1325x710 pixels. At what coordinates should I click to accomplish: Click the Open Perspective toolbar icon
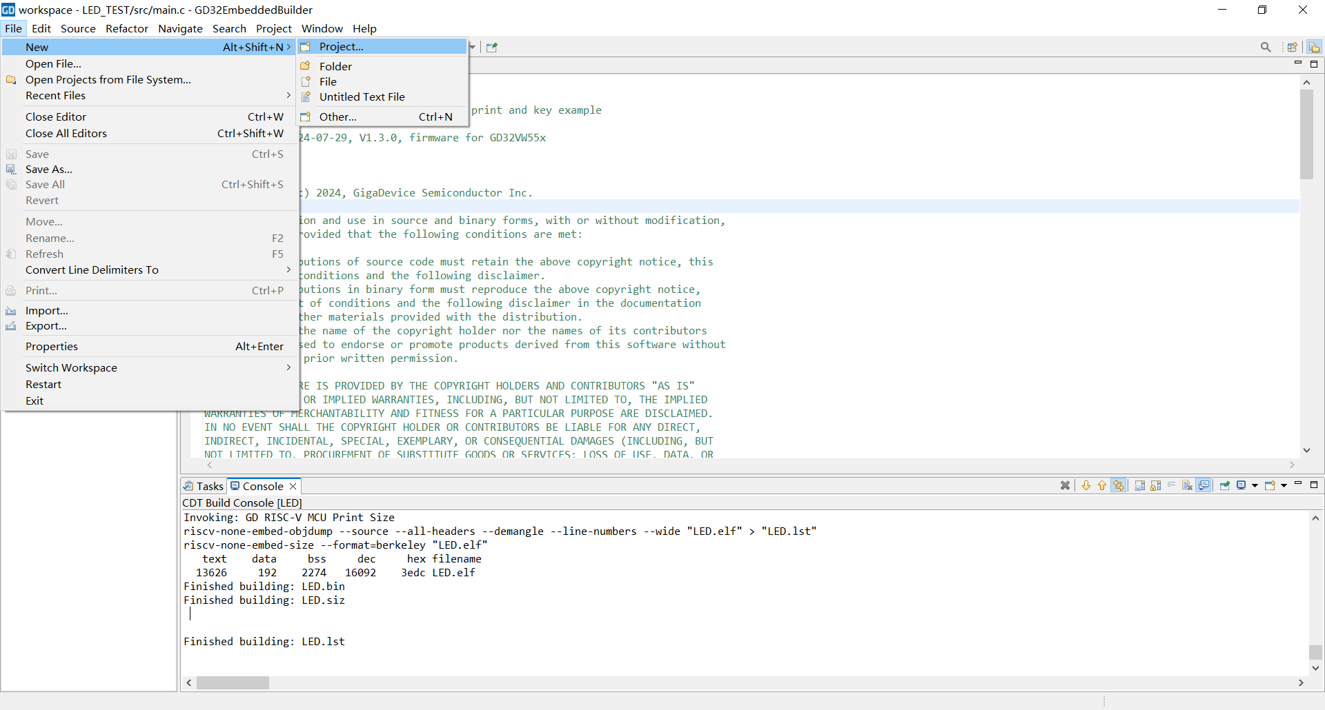pos(1293,47)
